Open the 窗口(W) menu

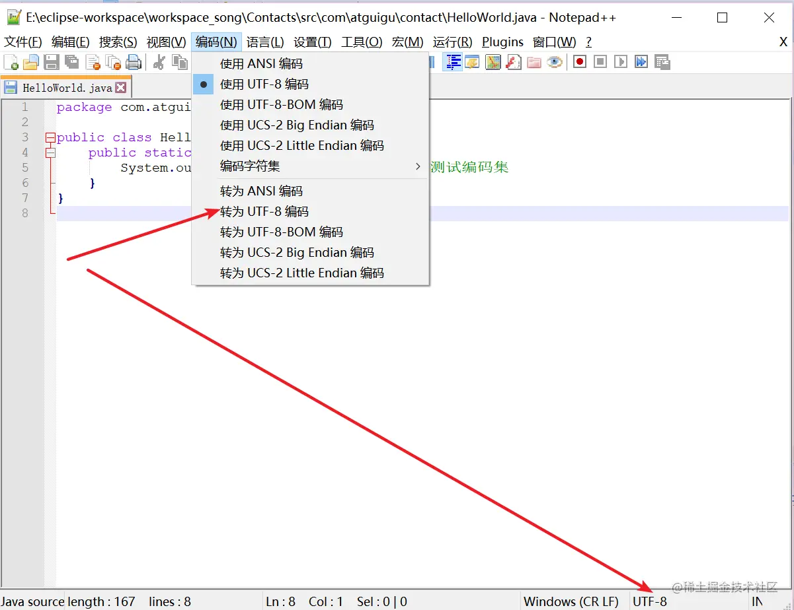tap(554, 42)
